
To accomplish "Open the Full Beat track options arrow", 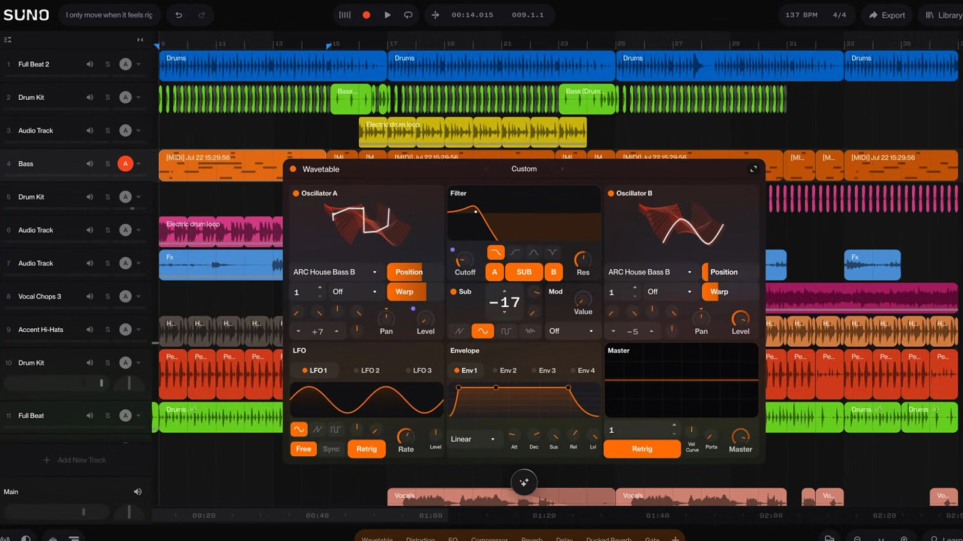I will [x=138, y=415].
